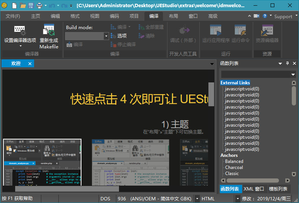The height and width of the screenshot is (203, 299).
Task: Switch to the 格式 ribbon tab
Action: click(75, 16)
